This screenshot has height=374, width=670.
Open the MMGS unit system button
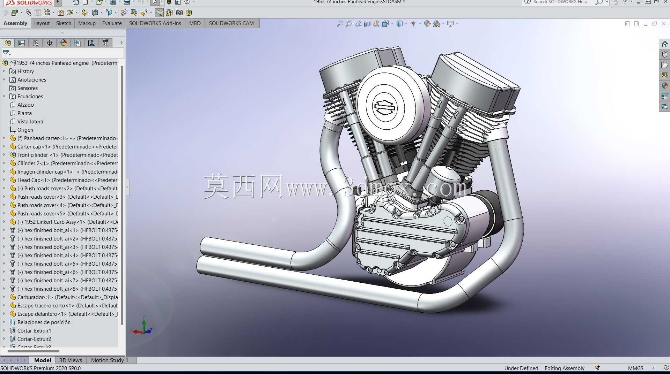[x=635, y=368]
